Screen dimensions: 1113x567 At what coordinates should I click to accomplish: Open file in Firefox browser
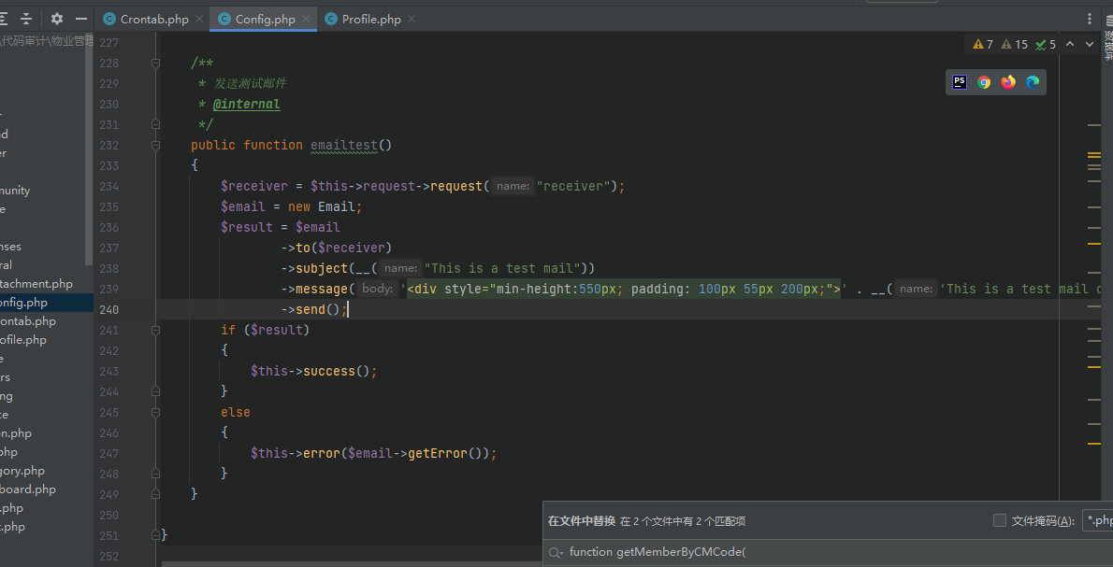click(1008, 82)
